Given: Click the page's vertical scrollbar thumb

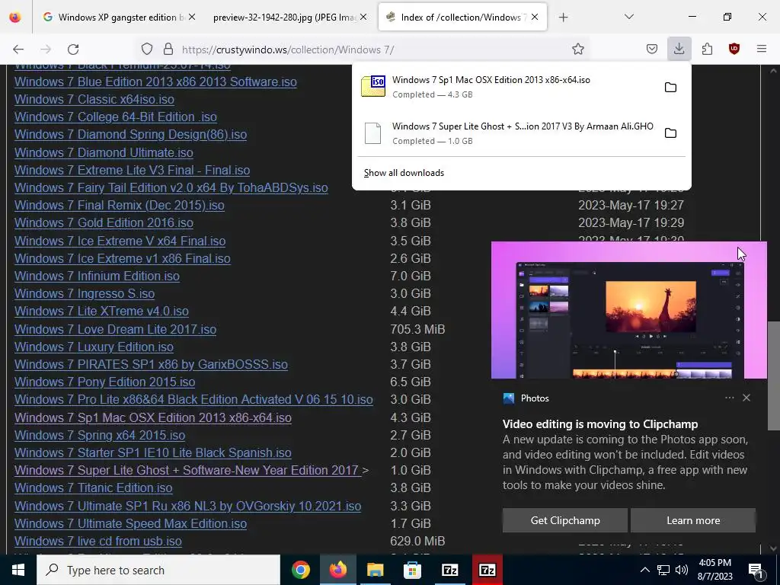Looking at the screenshot, I should point(774,376).
